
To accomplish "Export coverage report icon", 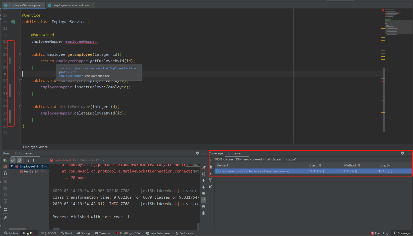I will click(211, 187).
